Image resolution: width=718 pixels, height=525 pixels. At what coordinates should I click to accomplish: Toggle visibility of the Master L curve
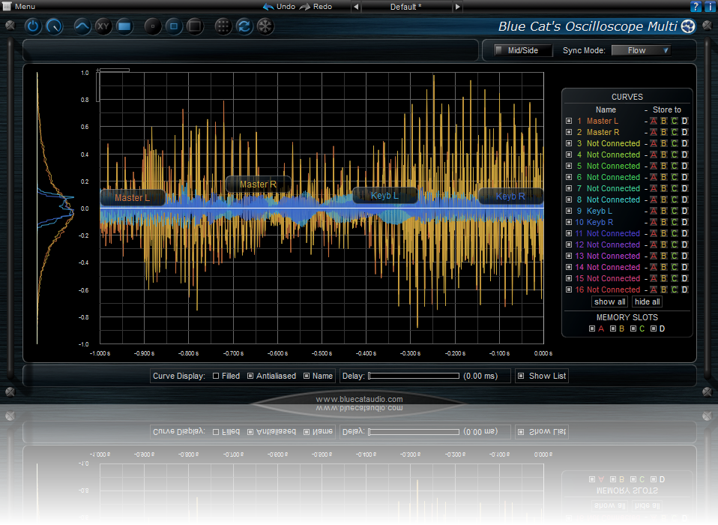pos(569,120)
